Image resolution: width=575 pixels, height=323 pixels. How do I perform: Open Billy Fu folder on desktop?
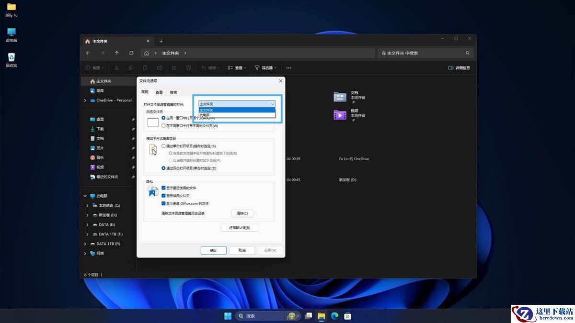pos(11,10)
